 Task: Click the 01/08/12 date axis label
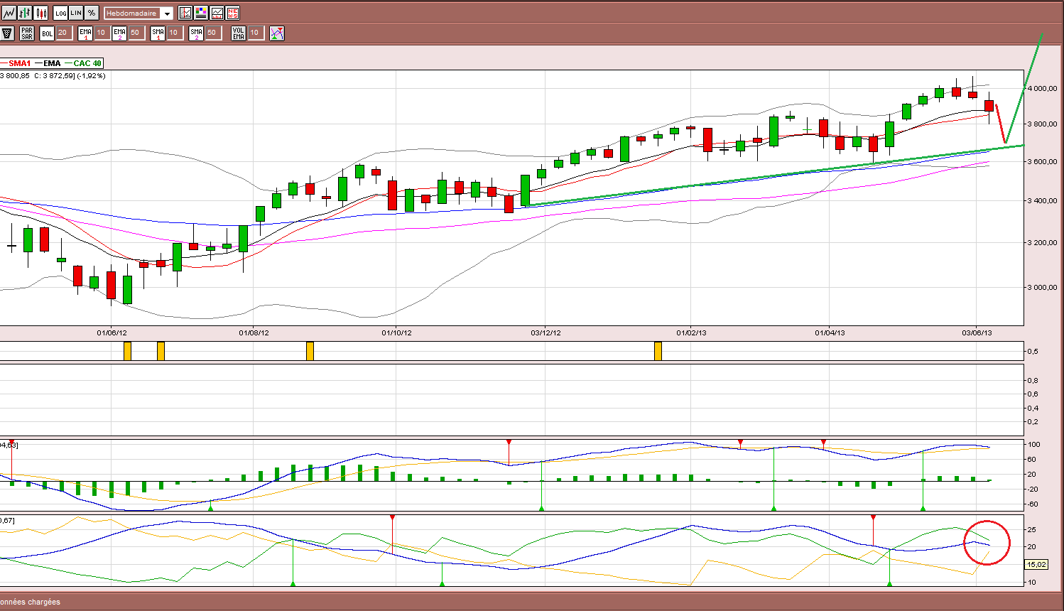pos(254,332)
